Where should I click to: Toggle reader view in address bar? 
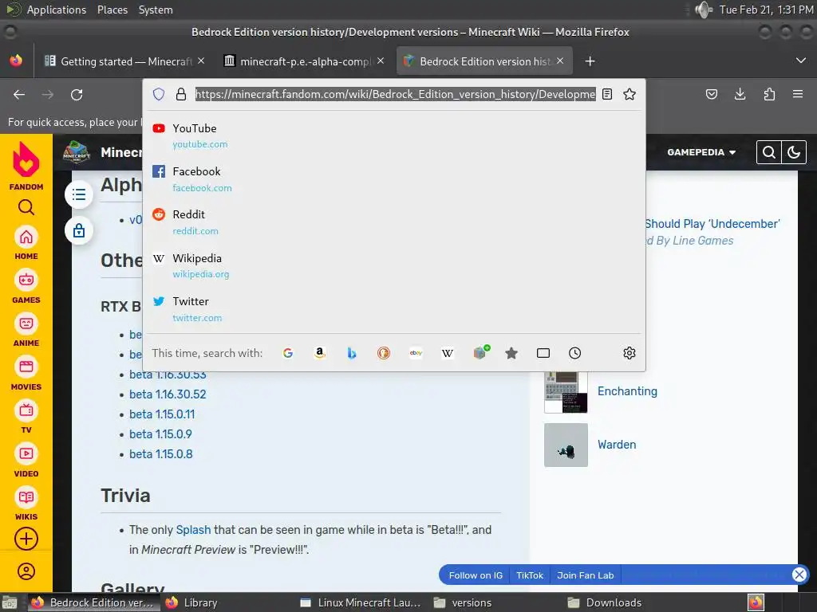[x=607, y=94]
